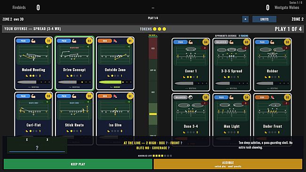Viewport: 306px width, 172px height.
Task: Click the 58 rating badge on Robber
Action: pyautogui.click(x=287, y=42)
